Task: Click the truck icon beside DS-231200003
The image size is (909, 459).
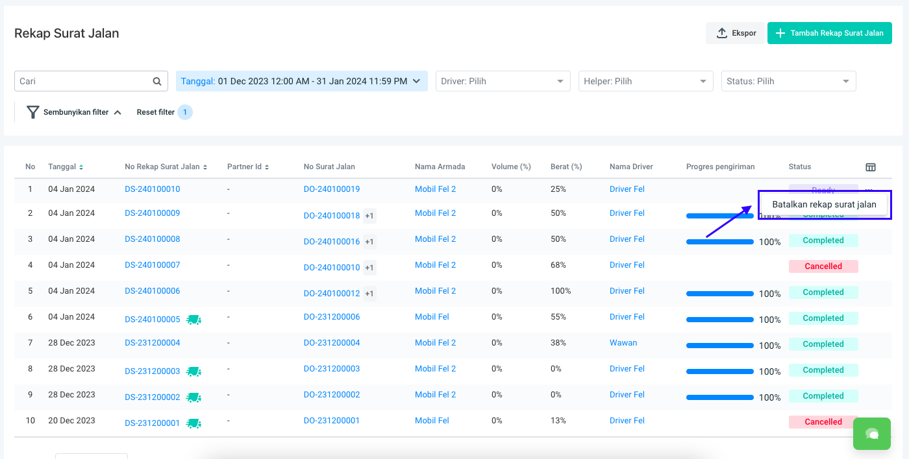Action: [193, 371]
